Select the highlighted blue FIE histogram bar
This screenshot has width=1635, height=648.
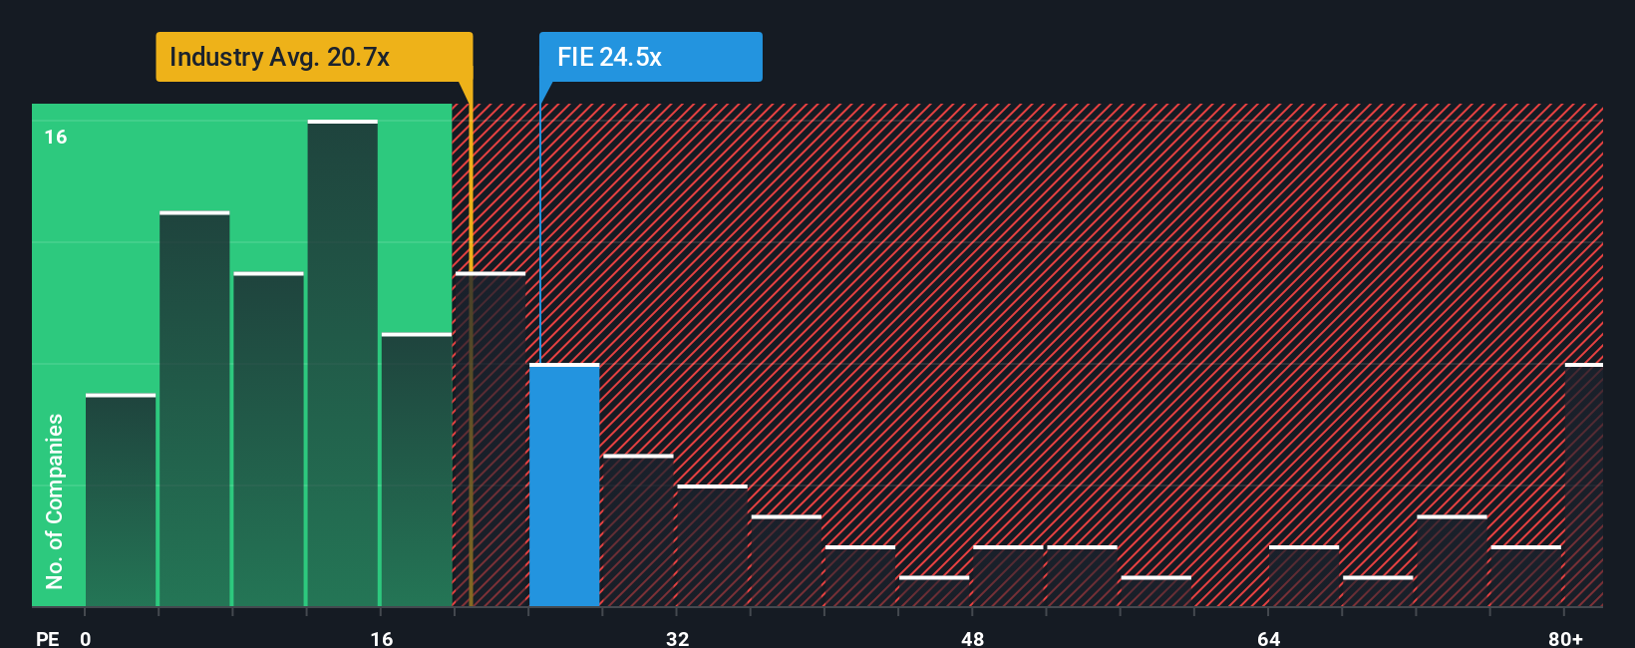[564, 485]
